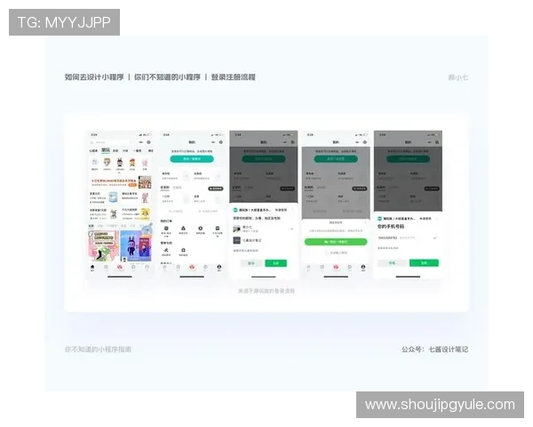Tap the fourth order status icon on the second phone
This screenshot has width=533, height=427.
coord(218,229)
